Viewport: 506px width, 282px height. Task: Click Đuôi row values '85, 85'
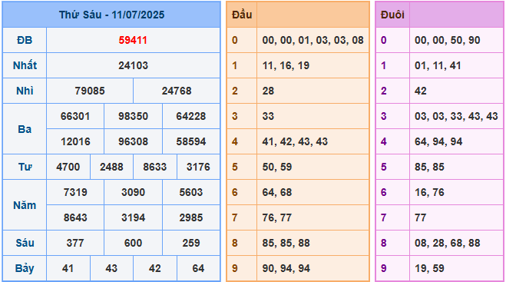tap(429, 167)
